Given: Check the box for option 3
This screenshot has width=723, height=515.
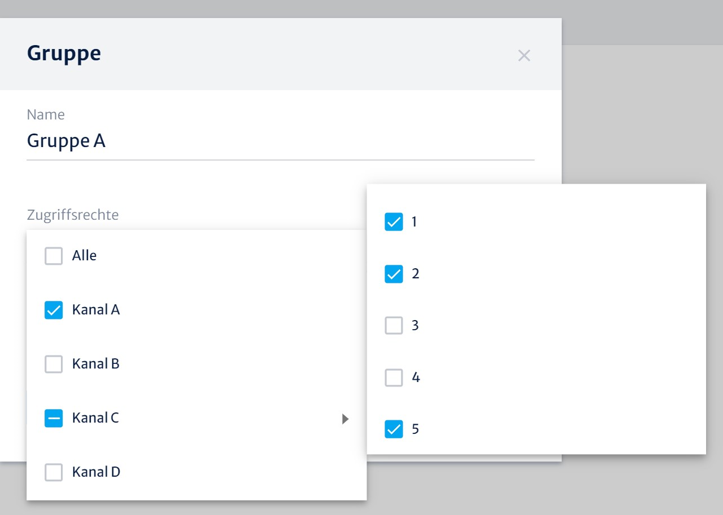Looking at the screenshot, I should 394,326.
